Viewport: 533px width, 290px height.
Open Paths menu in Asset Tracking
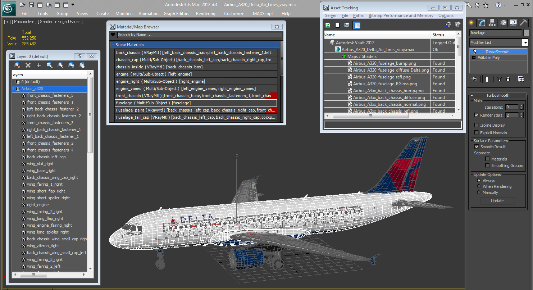pos(358,15)
